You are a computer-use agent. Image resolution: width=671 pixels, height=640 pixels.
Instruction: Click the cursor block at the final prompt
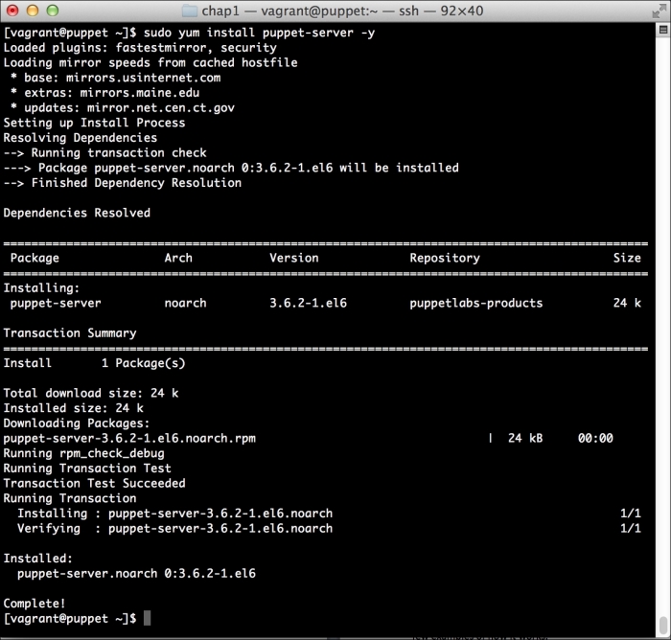tap(148, 618)
